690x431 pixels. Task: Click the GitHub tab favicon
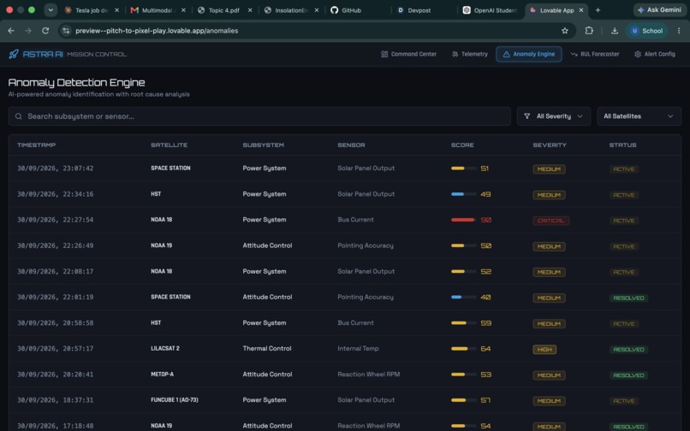coord(335,10)
